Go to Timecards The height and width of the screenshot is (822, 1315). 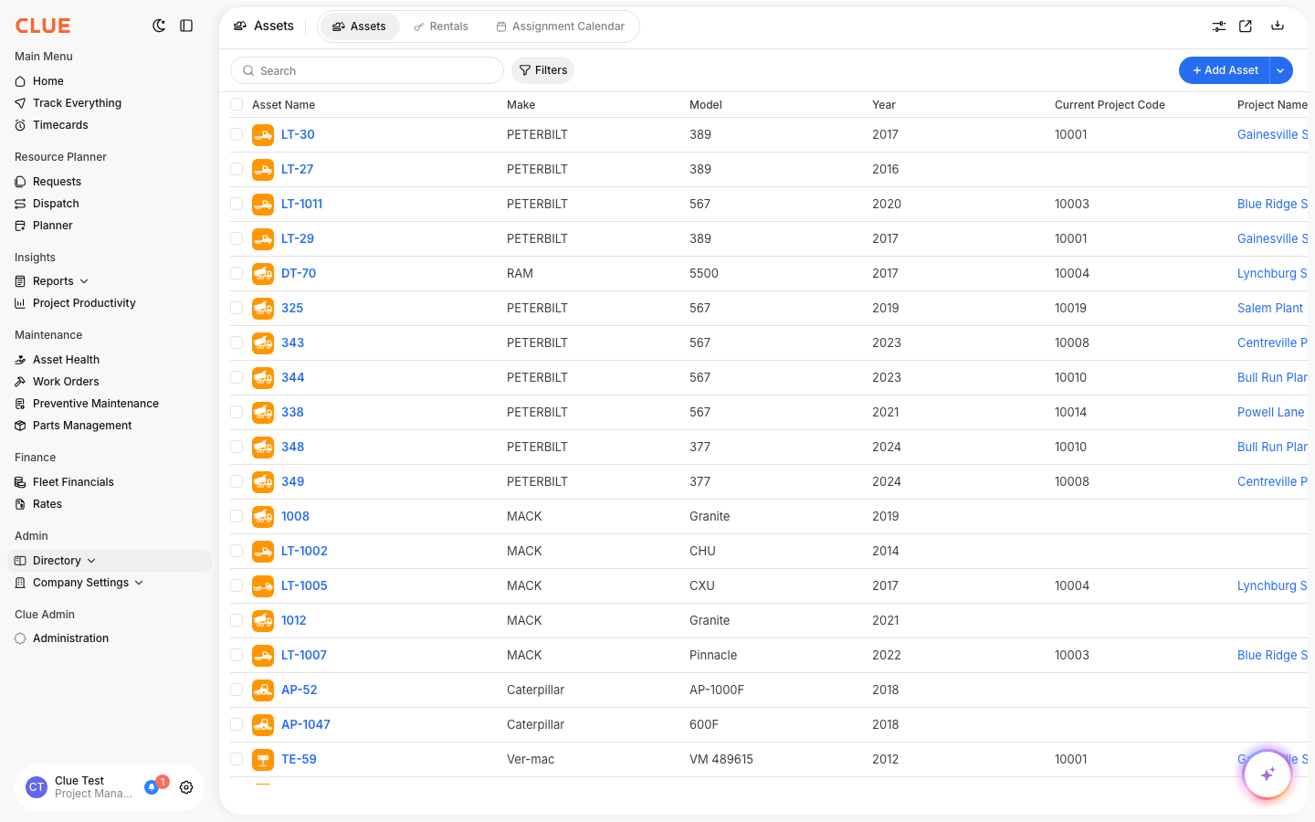point(60,125)
